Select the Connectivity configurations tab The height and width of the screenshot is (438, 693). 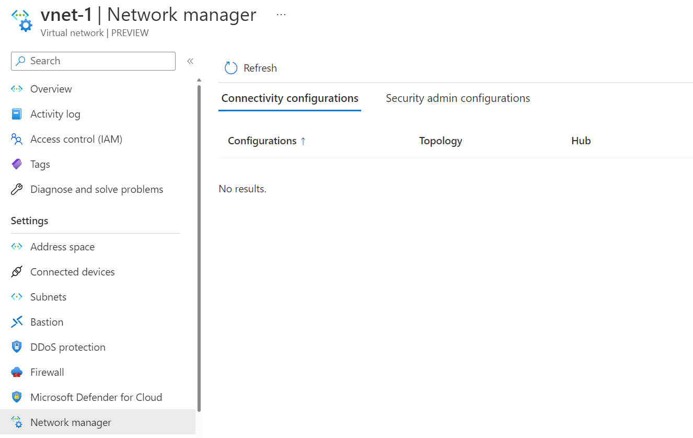(290, 98)
